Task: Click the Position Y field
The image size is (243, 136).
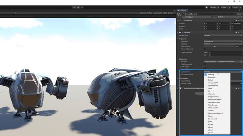Action: (x=224, y=23)
